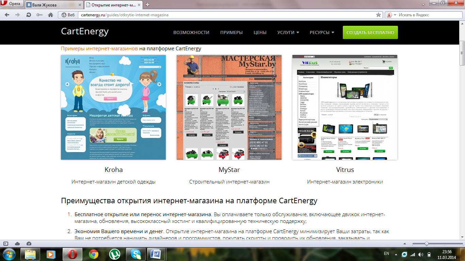Open Google Chrome from the taskbar
This screenshot has height=261, width=465.
click(94, 254)
